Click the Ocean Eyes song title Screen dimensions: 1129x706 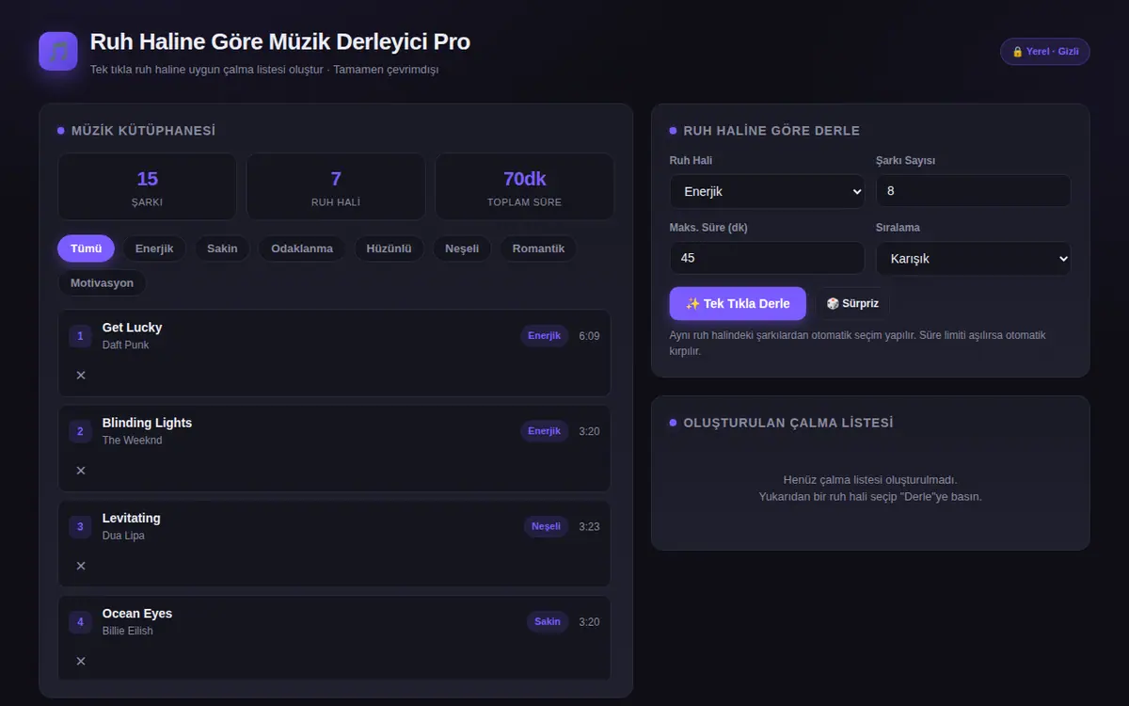137,613
